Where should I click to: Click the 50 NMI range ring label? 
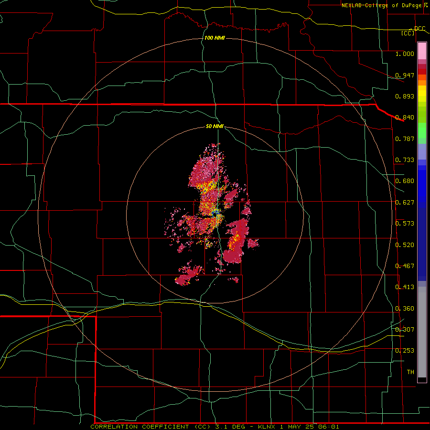coord(215,126)
